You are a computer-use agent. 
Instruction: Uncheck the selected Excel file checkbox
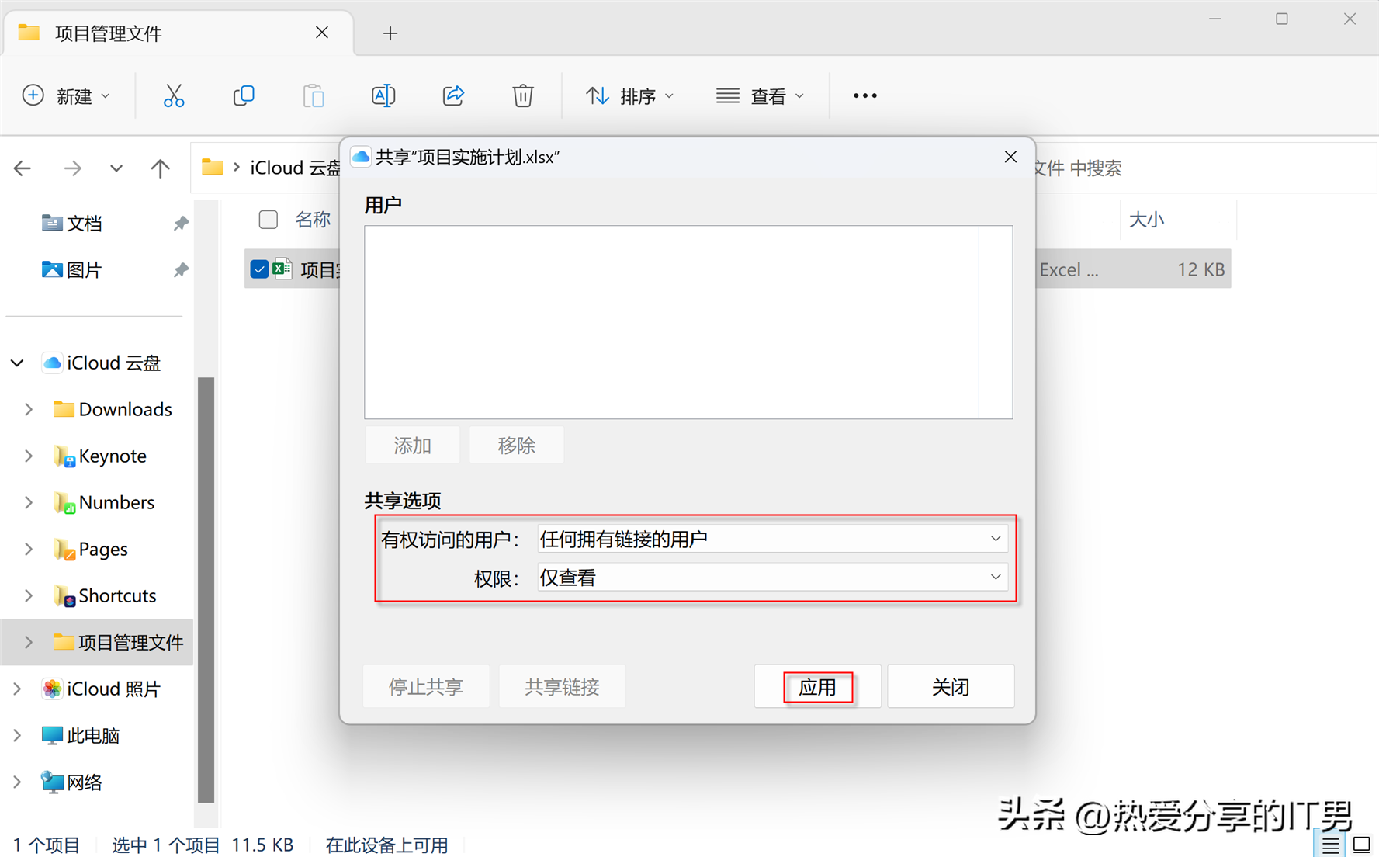tap(259, 269)
